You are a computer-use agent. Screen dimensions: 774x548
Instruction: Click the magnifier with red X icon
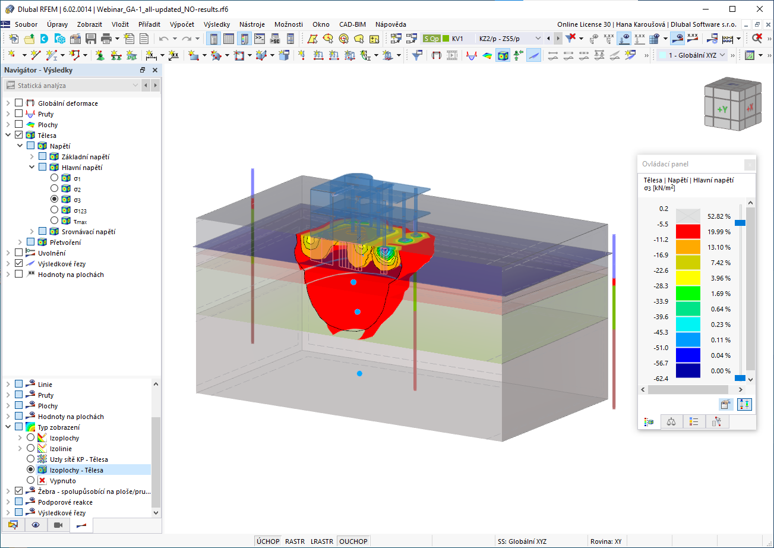(x=757, y=39)
